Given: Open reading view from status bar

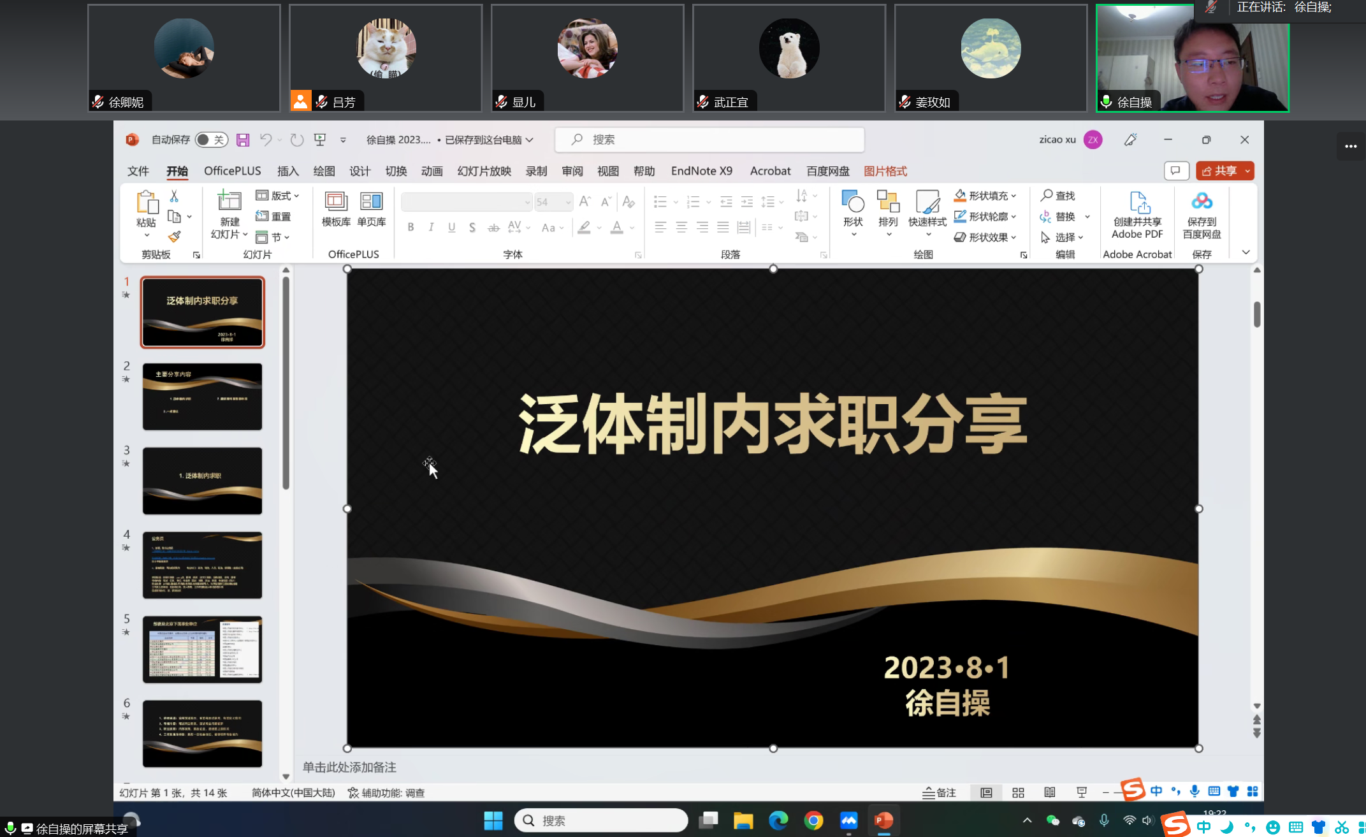Looking at the screenshot, I should coord(1049,792).
